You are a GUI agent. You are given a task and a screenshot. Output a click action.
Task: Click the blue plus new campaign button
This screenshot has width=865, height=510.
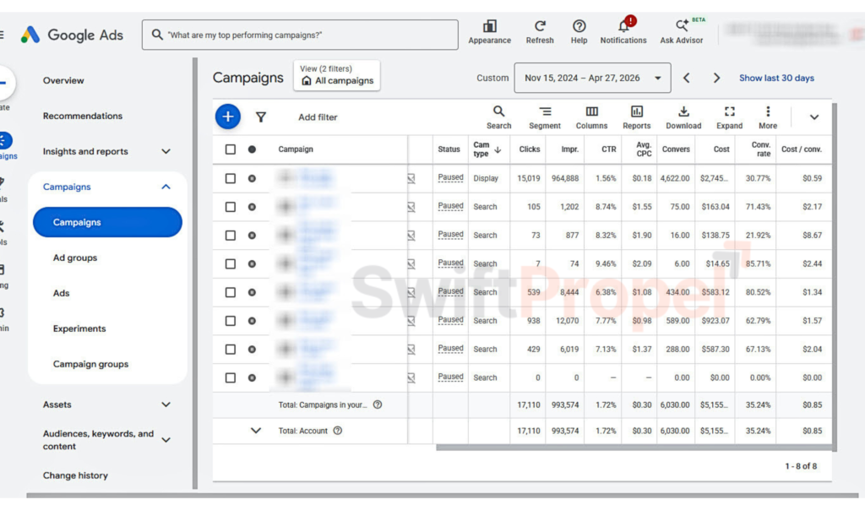coord(228,117)
